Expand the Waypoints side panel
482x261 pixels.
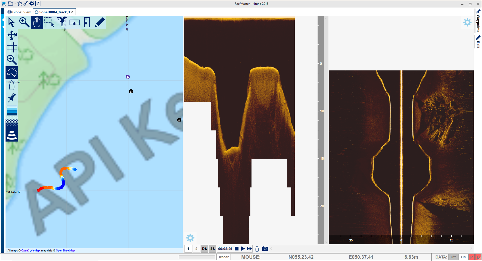point(478,21)
